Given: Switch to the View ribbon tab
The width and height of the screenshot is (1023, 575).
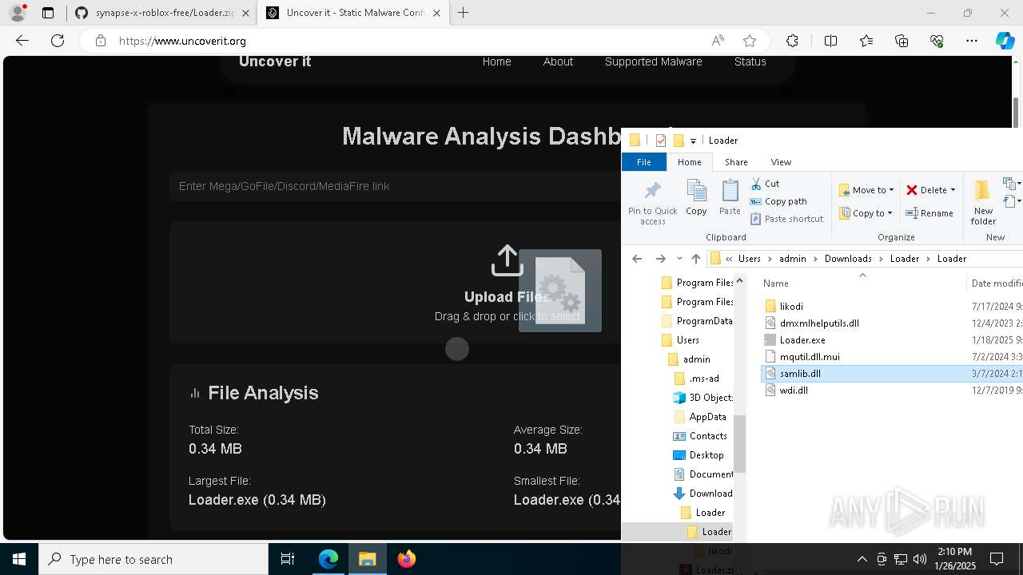Looking at the screenshot, I should point(781,162).
